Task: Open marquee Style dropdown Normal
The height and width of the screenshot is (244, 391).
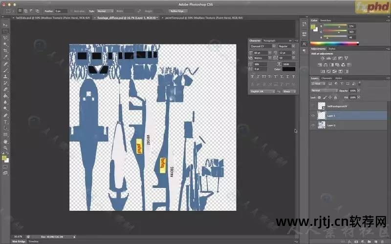Action: (x=105, y=11)
